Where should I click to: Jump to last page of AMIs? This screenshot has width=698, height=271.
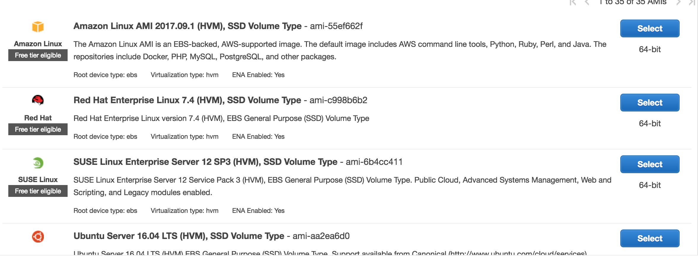[x=692, y=2]
